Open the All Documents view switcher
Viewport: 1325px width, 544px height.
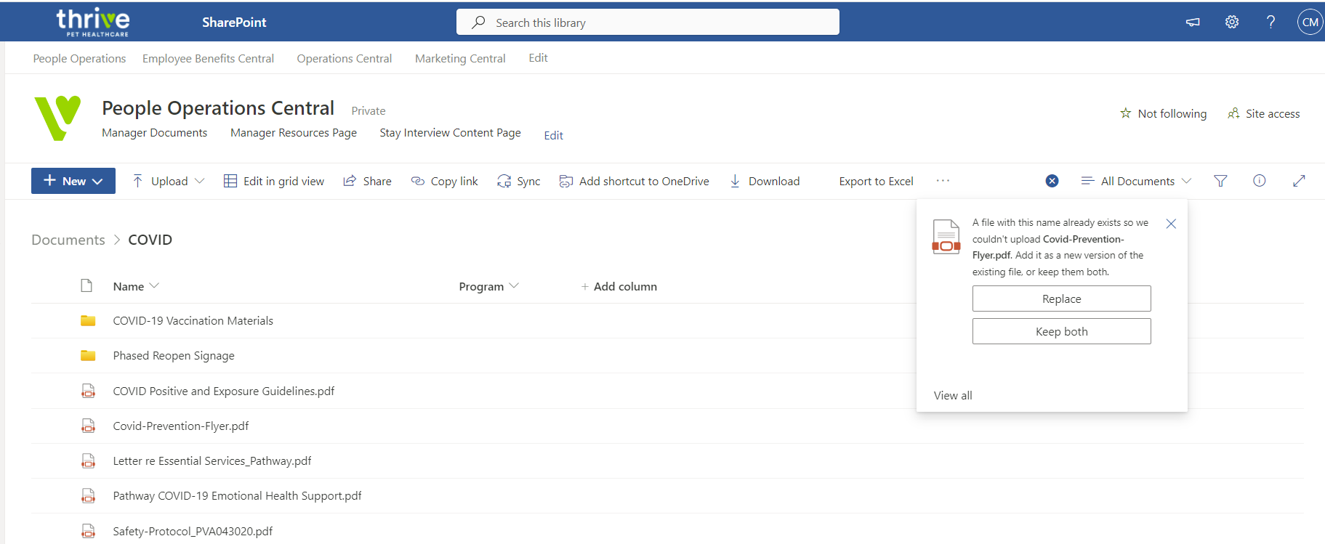pyautogui.click(x=1136, y=181)
